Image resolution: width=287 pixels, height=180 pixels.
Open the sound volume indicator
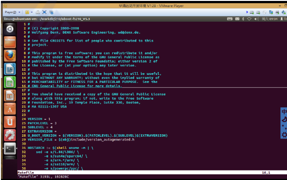click(x=256, y=19)
